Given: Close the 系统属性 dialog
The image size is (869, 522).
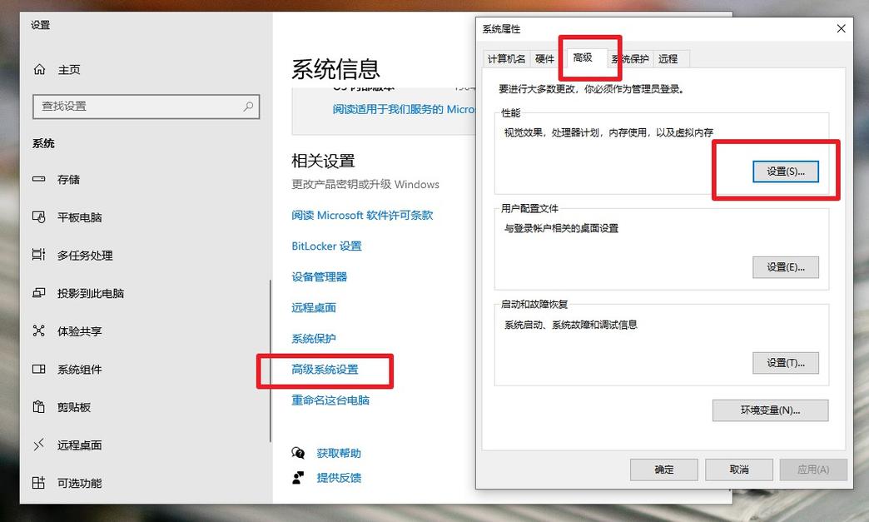Looking at the screenshot, I should point(841,28).
